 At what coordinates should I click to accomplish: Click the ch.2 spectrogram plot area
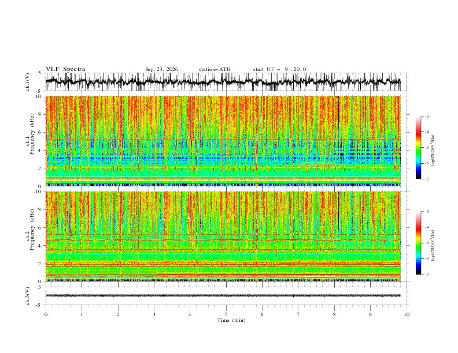click(223, 236)
